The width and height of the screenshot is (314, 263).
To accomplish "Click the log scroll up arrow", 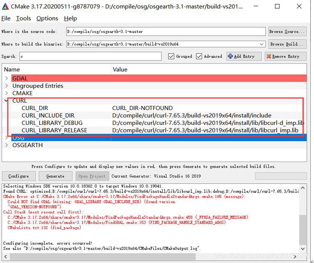I will (x=302, y=188).
